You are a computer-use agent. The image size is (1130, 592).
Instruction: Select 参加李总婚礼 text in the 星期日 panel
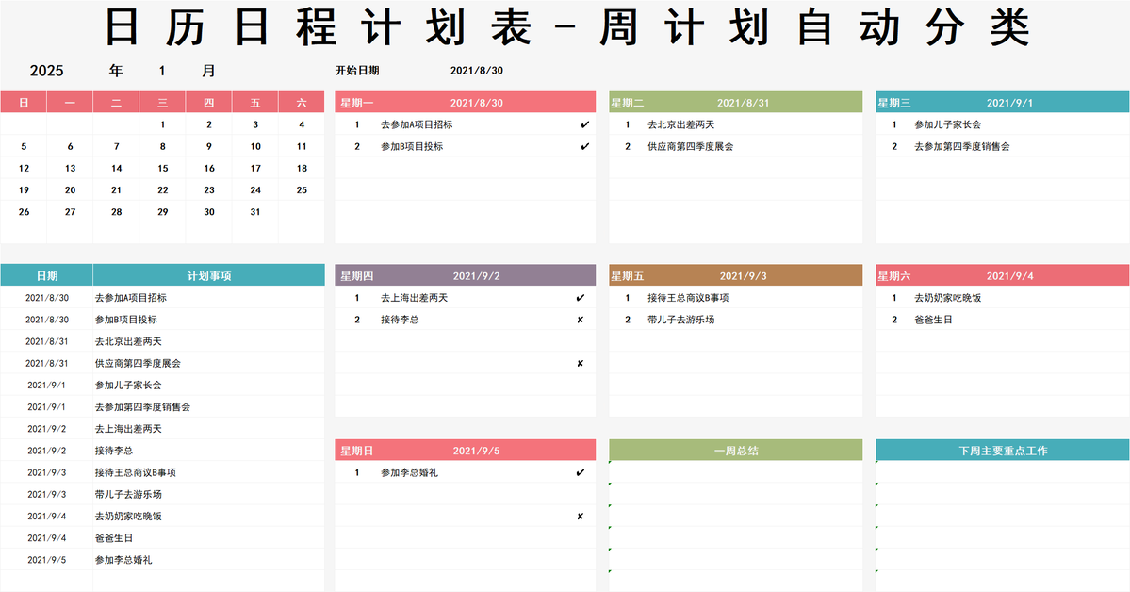[x=409, y=473]
